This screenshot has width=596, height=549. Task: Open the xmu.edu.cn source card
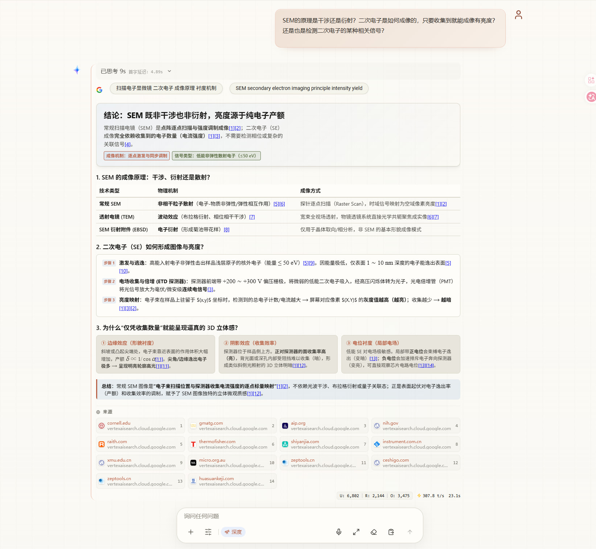click(140, 463)
